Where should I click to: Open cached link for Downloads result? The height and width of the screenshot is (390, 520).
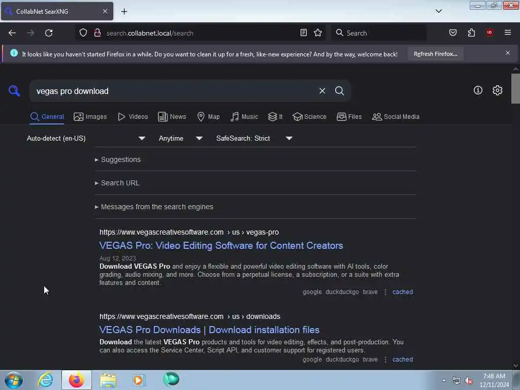pos(403,360)
